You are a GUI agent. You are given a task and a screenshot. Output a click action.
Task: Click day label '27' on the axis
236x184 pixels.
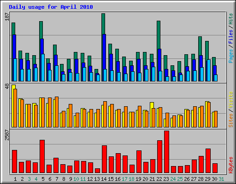pyautogui.click(x=194, y=179)
